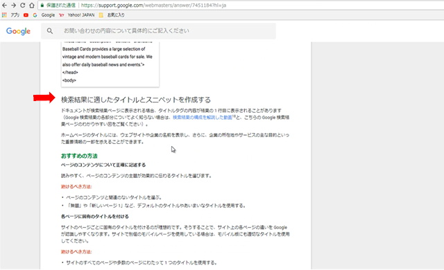Click the <body> line in code sample
This screenshot has width=444, height=270.
click(x=69, y=80)
